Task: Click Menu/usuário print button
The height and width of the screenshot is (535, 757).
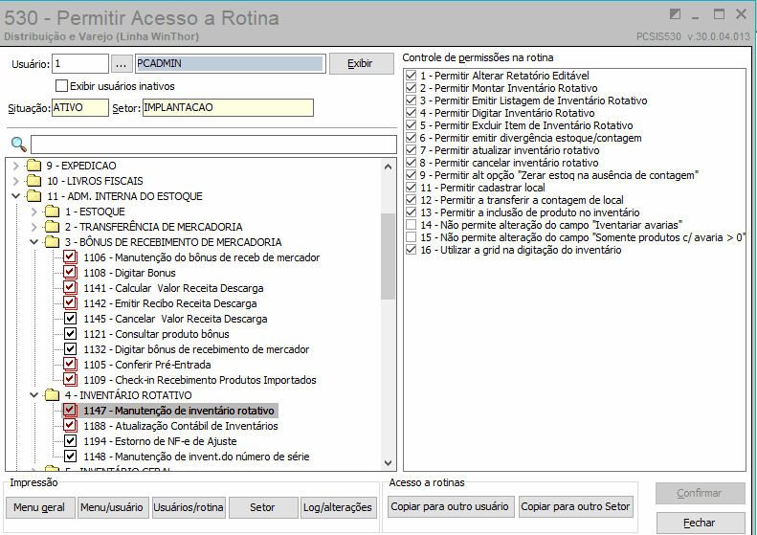Action: (x=112, y=507)
